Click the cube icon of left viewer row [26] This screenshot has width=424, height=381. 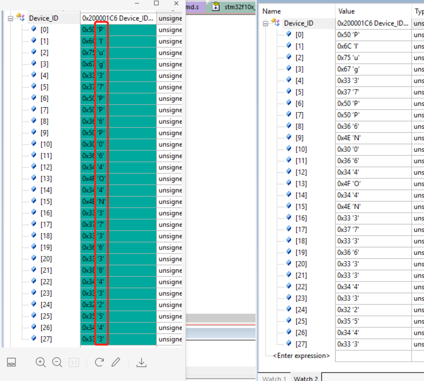(x=34, y=326)
